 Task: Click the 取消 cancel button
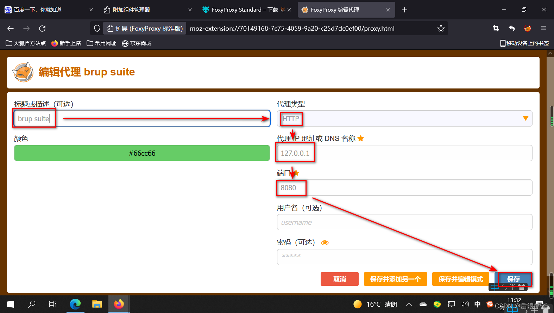pos(340,279)
